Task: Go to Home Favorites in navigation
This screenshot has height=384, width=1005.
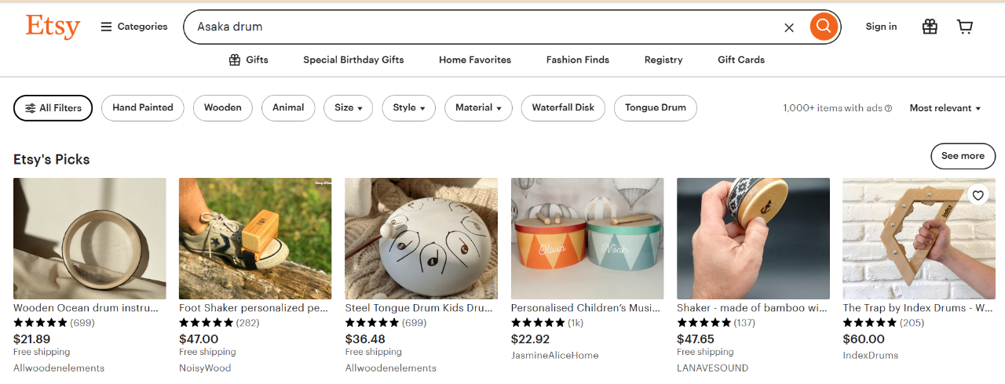Action: [x=475, y=60]
